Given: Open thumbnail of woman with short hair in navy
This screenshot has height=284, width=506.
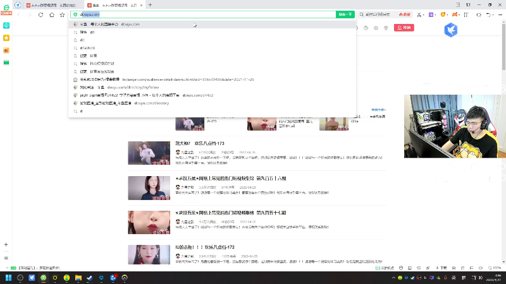Looking at the screenshot, I should 149,188.
